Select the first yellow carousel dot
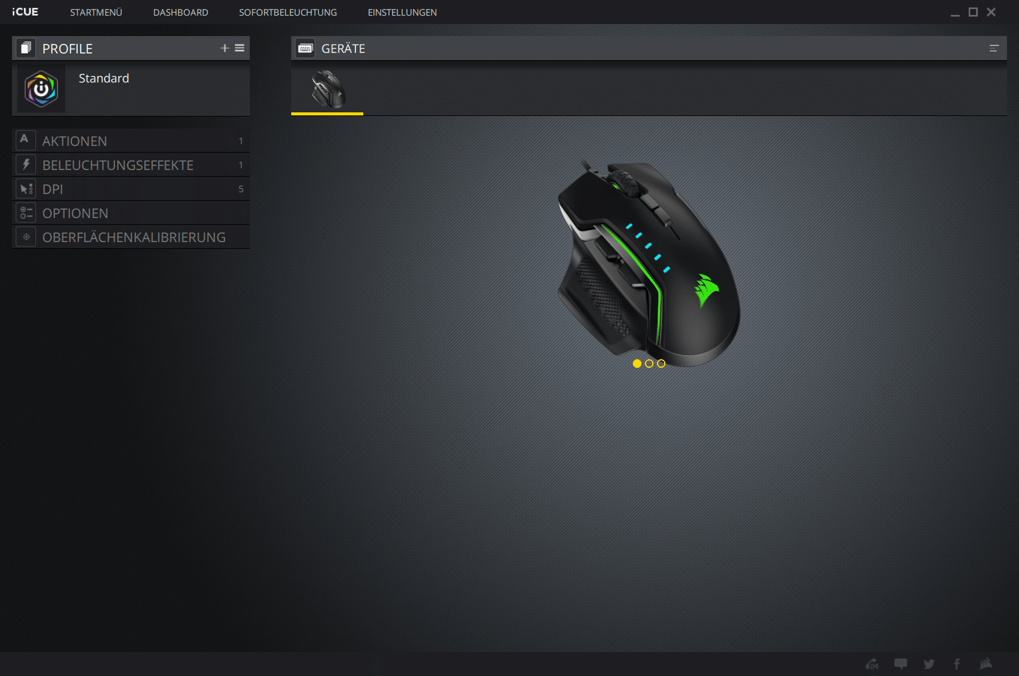This screenshot has height=676, width=1019. [637, 364]
